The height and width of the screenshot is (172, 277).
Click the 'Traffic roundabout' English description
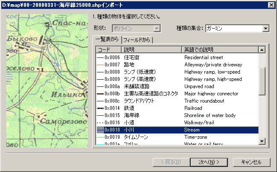204,101
